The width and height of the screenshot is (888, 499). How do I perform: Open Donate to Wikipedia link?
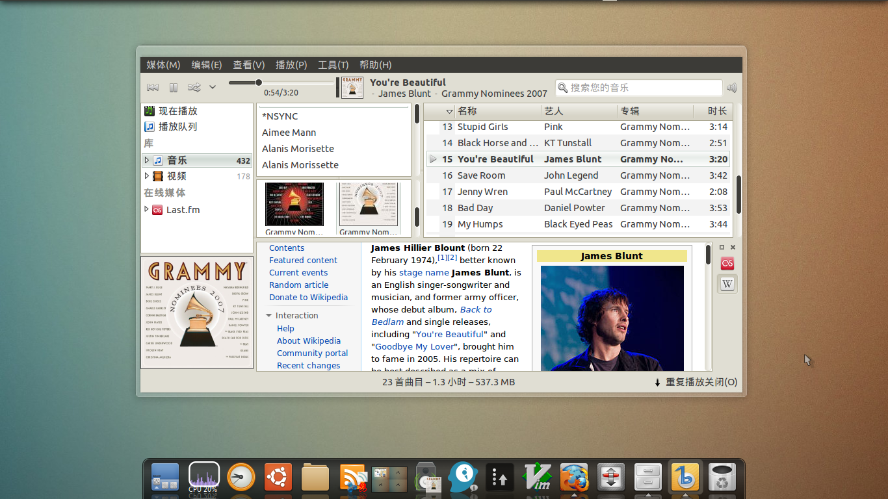(x=308, y=297)
